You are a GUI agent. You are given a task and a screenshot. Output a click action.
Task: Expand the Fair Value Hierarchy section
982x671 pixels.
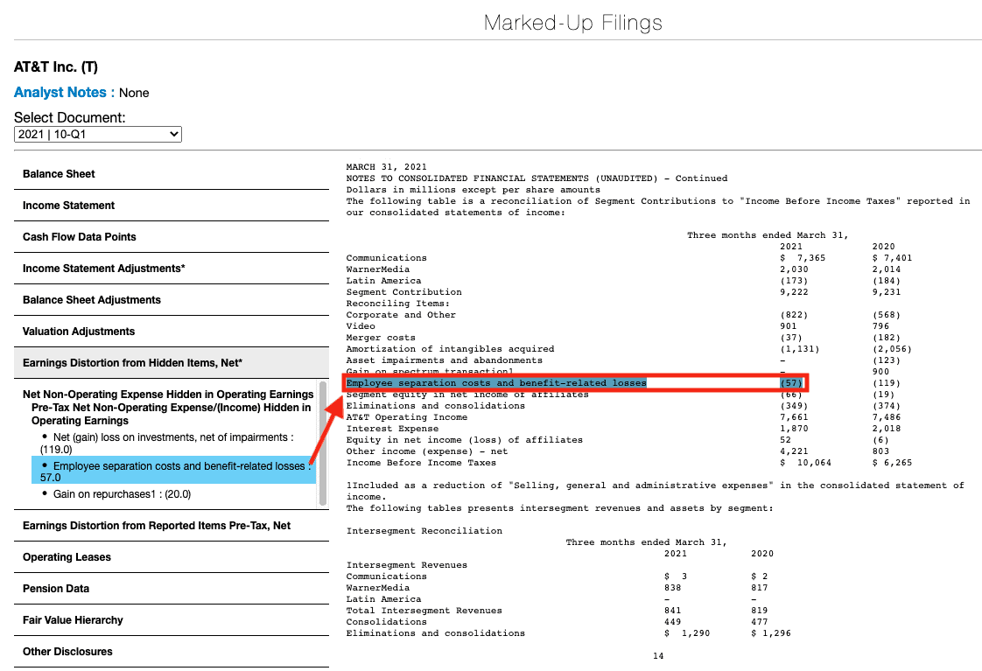[x=171, y=620]
